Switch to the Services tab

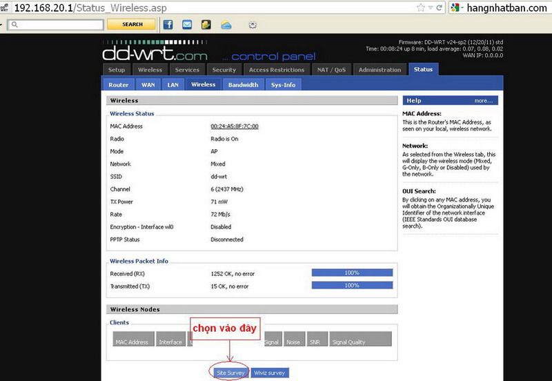point(187,70)
